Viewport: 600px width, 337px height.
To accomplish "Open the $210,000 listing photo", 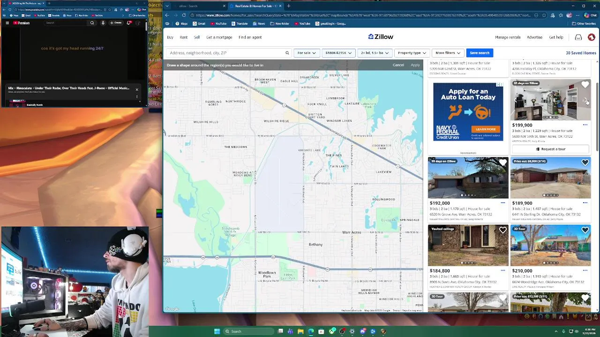I will [x=550, y=245].
